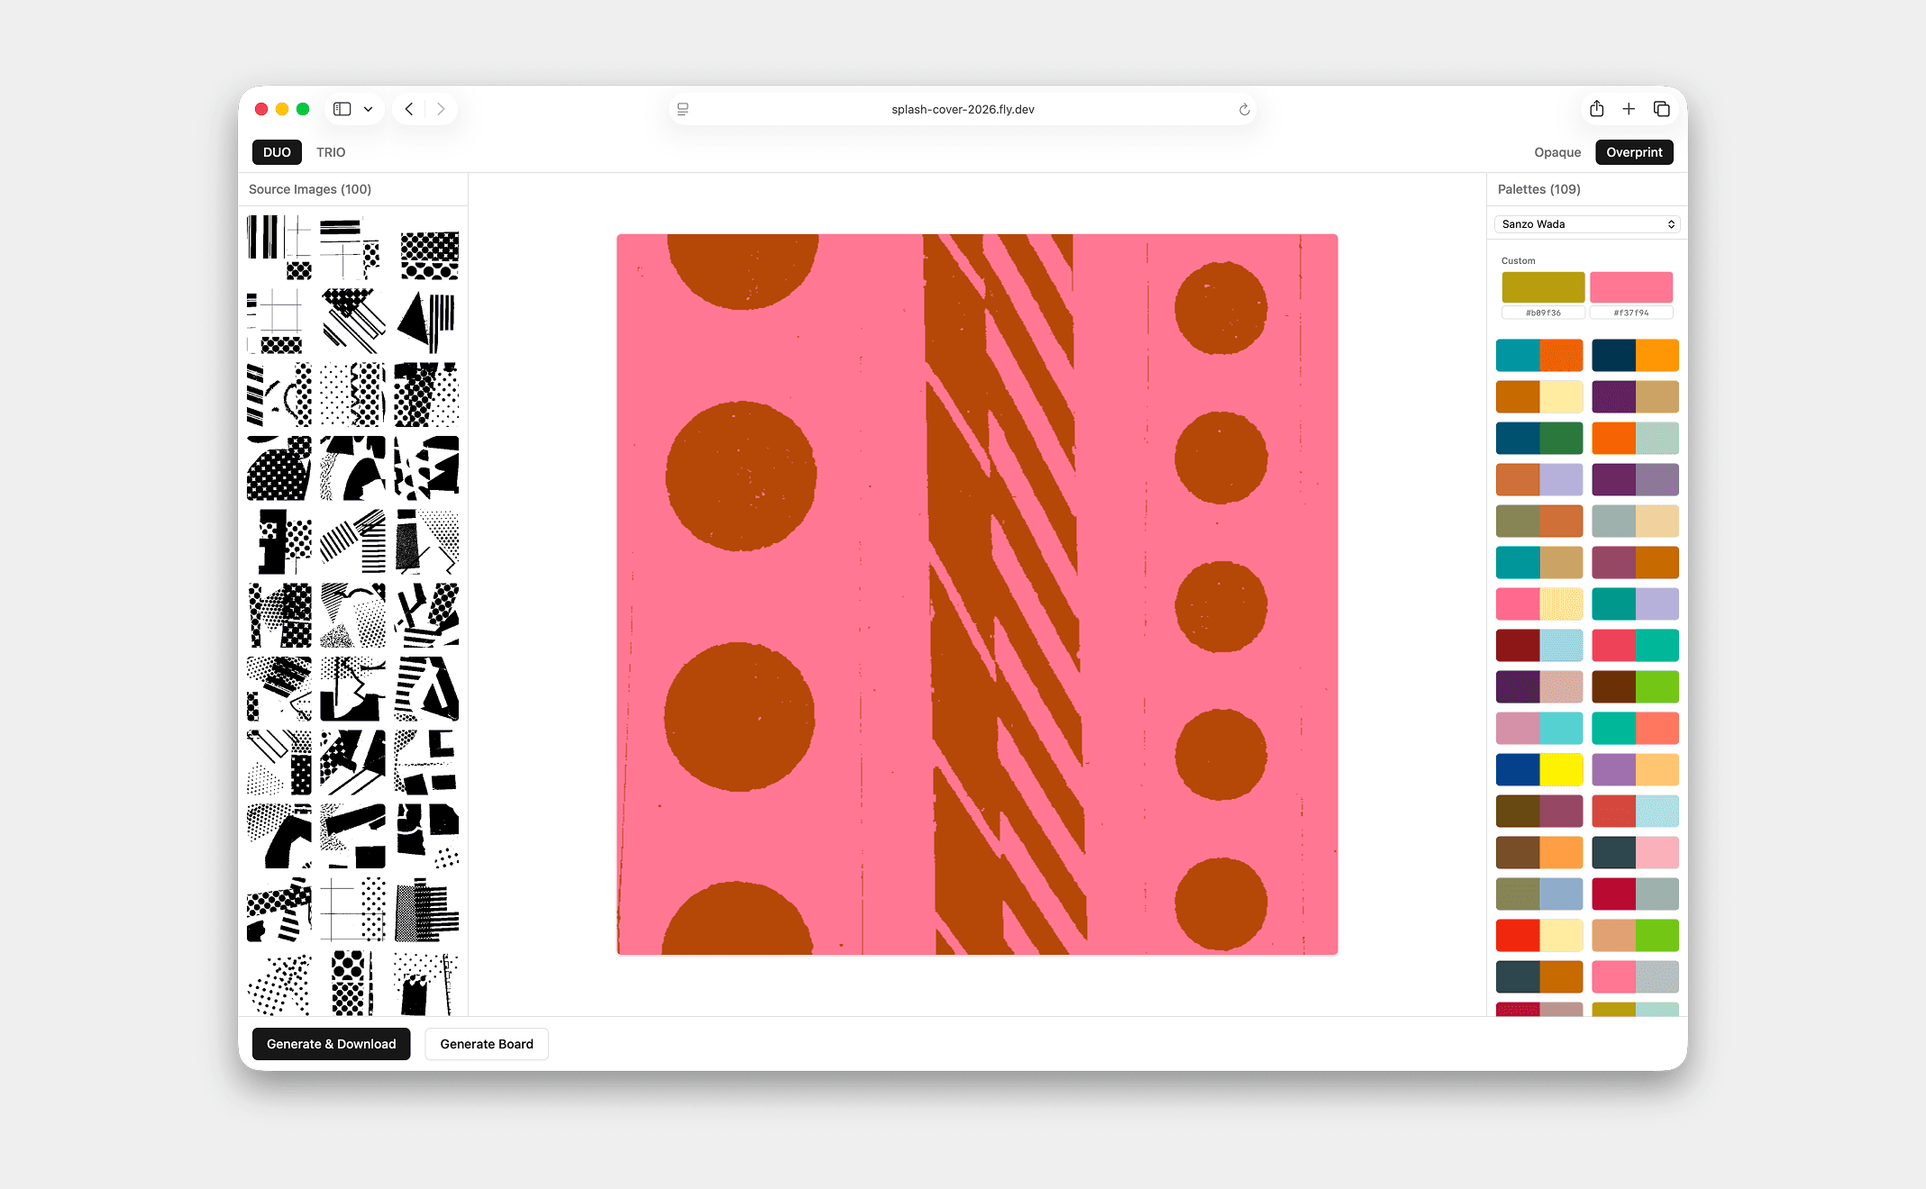
Task: Open a new tab with the plus icon
Action: click(x=1629, y=109)
